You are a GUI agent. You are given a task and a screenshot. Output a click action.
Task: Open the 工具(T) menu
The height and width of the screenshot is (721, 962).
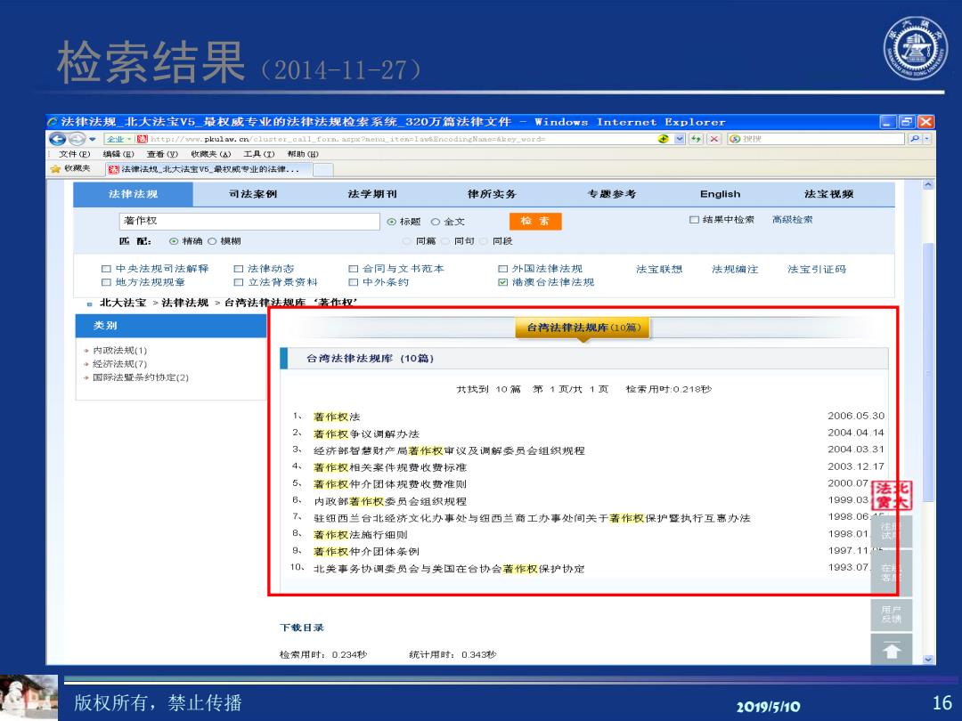pyautogui.click(x=259, y=154)
